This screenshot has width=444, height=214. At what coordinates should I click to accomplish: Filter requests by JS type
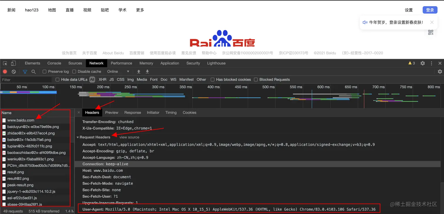tap(112, 79)
